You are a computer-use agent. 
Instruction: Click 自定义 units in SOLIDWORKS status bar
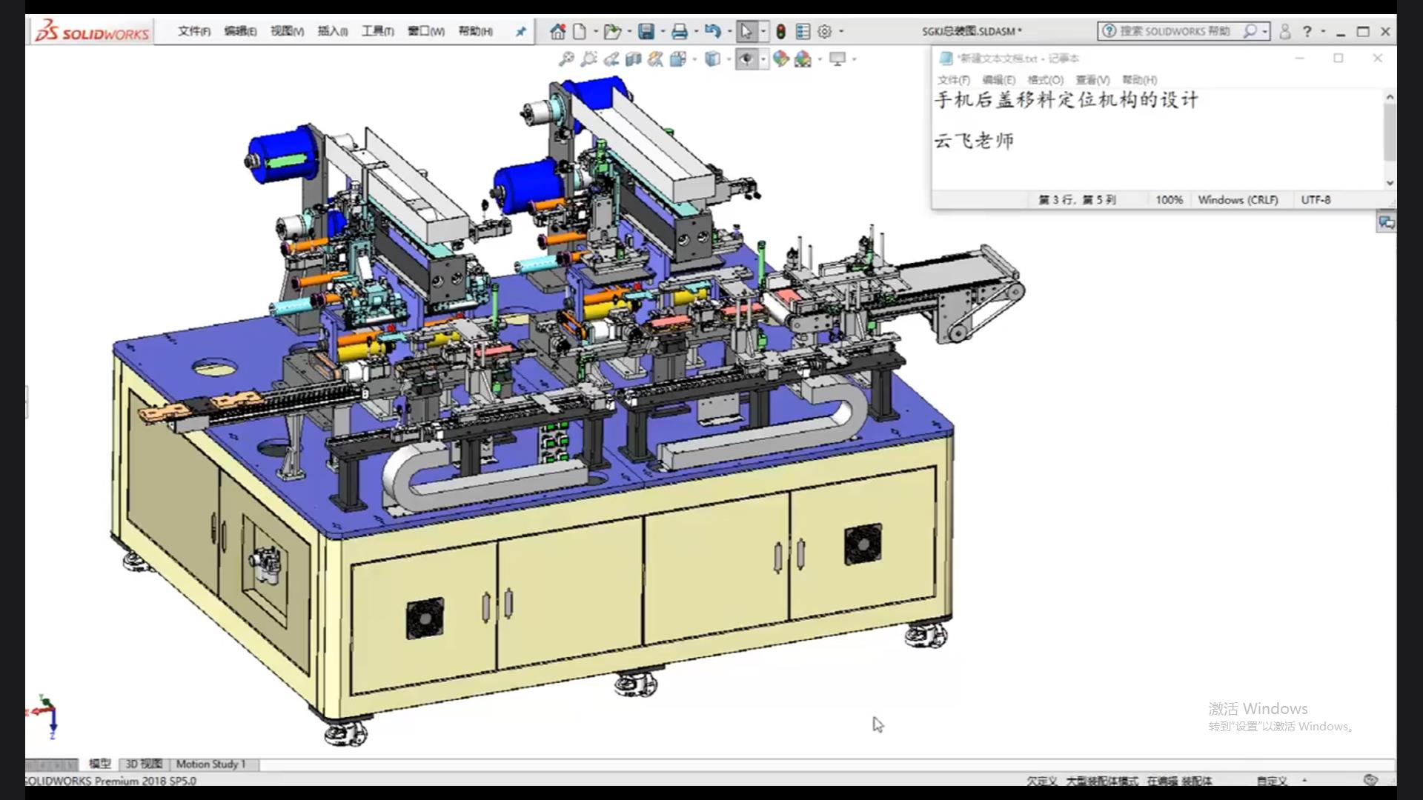coord(1272,781)
